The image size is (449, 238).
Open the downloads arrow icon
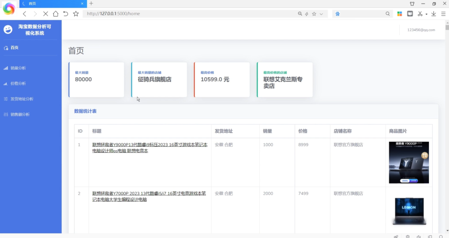433,14
